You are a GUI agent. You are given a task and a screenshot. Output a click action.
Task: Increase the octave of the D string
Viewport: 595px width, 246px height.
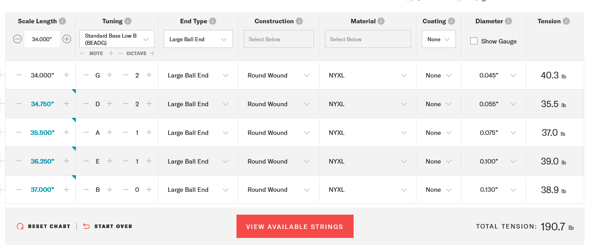149,104
